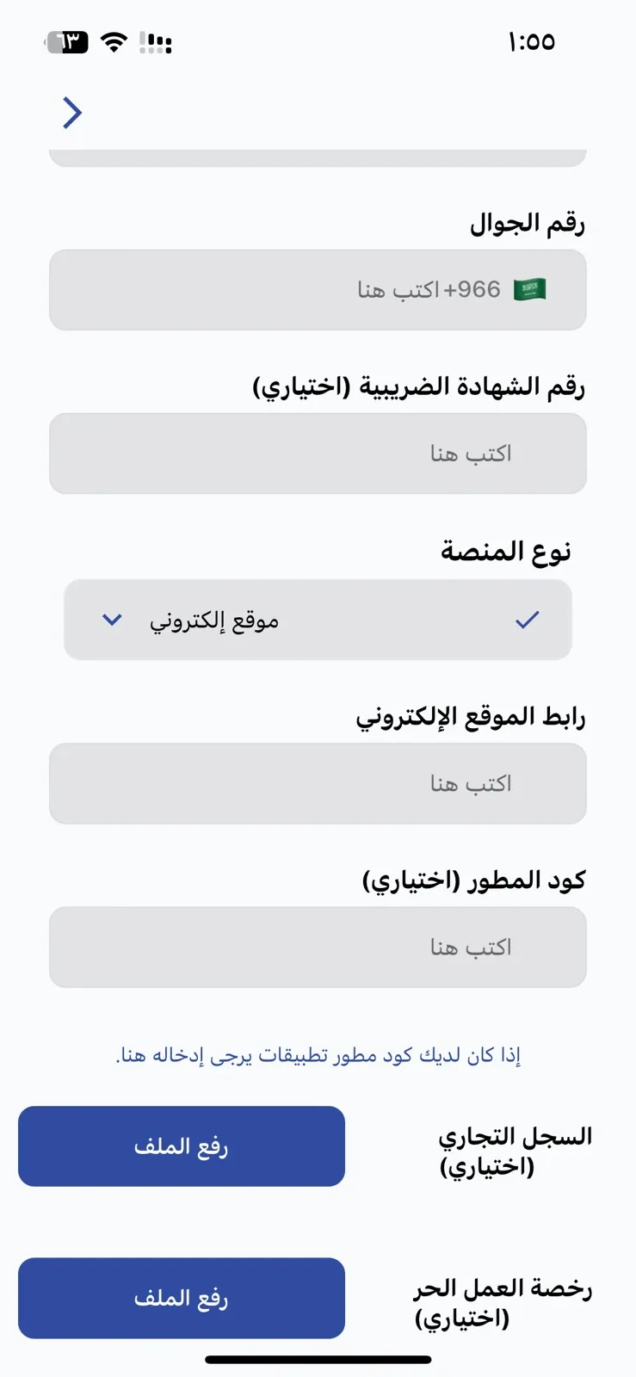Focus the رقم الجوال input field

[318, 290]
